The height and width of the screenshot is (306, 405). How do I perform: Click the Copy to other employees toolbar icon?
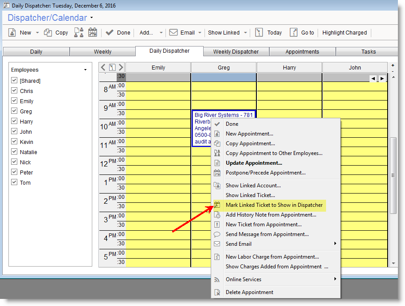pos(79,32)
